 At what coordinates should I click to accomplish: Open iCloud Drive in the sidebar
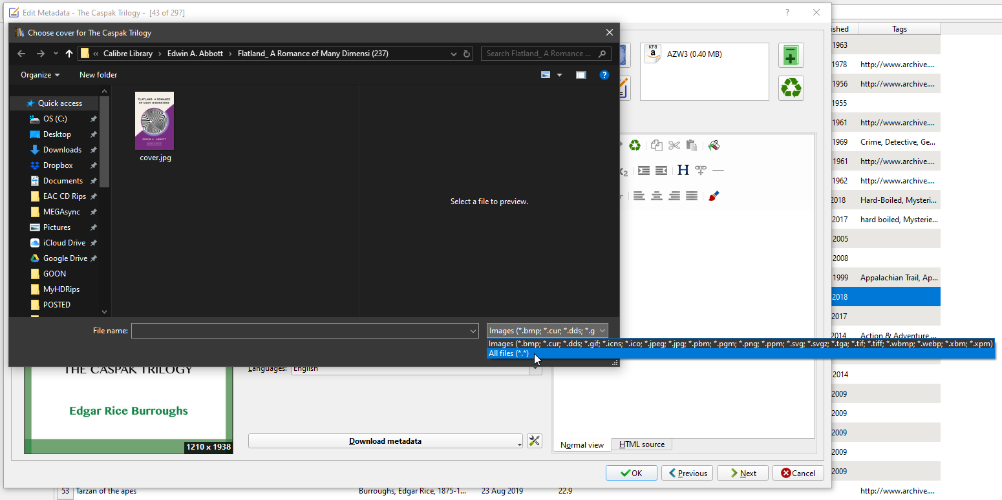pos(64,243)
